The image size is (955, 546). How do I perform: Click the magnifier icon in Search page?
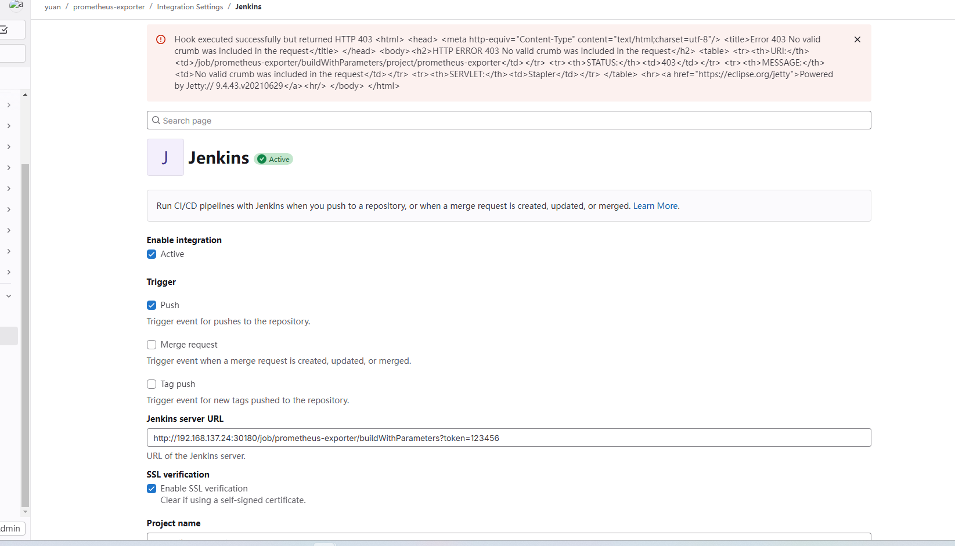click(x=156, y=120)
